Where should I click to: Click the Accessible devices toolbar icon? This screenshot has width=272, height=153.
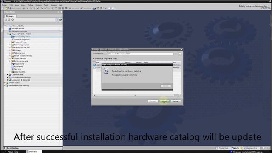[x=94, y=8]
